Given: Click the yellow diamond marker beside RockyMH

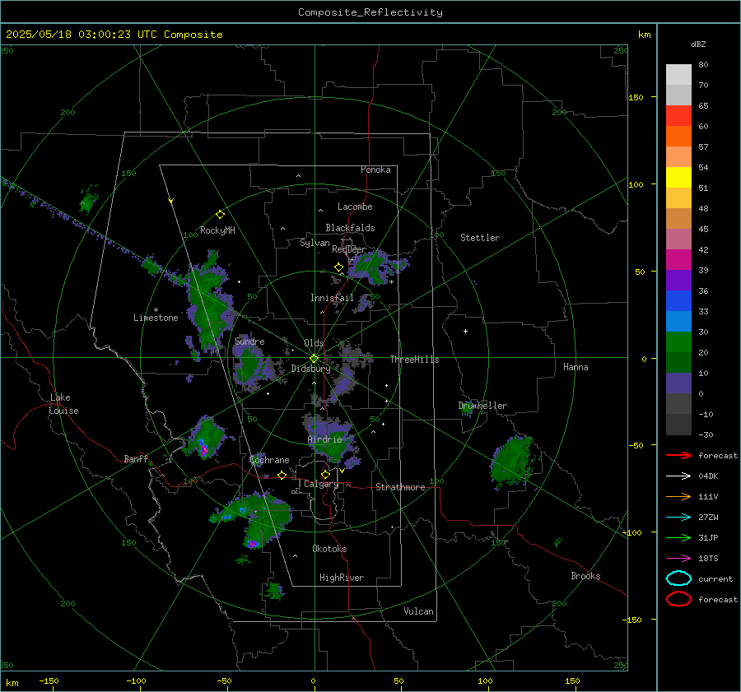Looking at the screenshot, I should (x=220, y=215).
